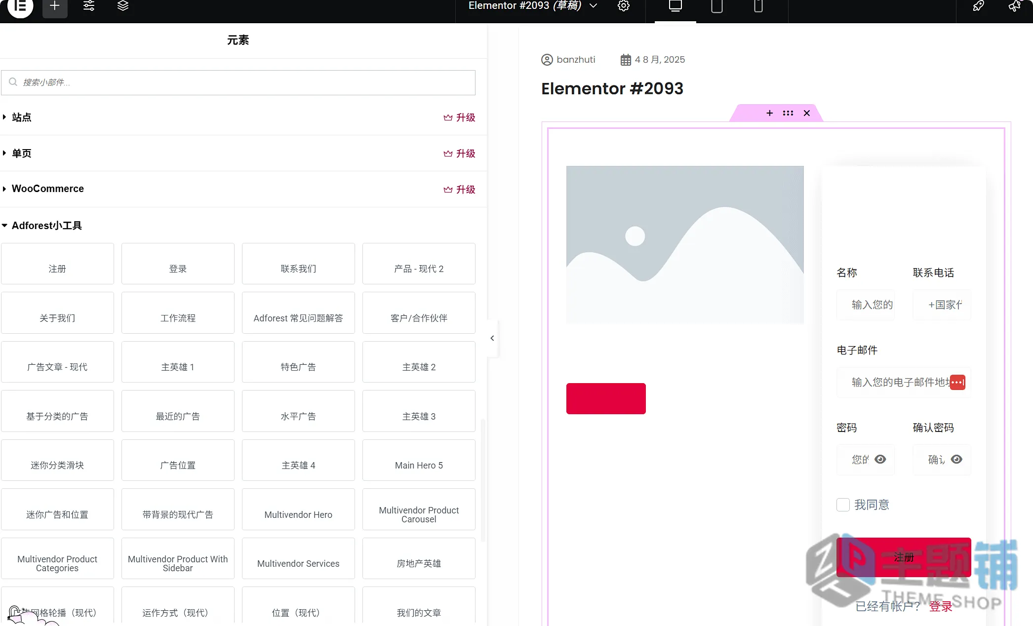Open the Elementor #2093 document dropdown
Viewport: 1033px width, 626px height.
(533, 6)
